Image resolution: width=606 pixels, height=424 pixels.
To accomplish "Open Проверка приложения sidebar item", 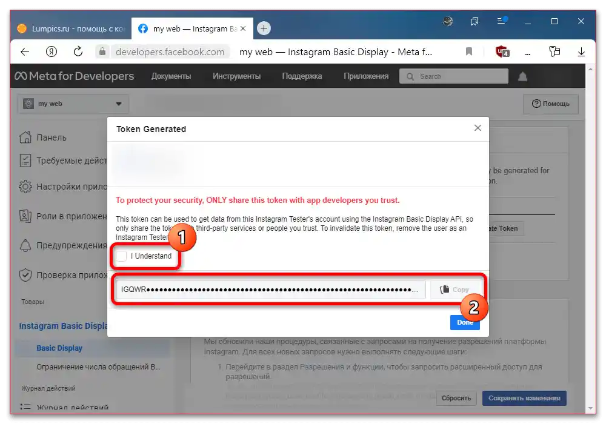I will 63,275.
